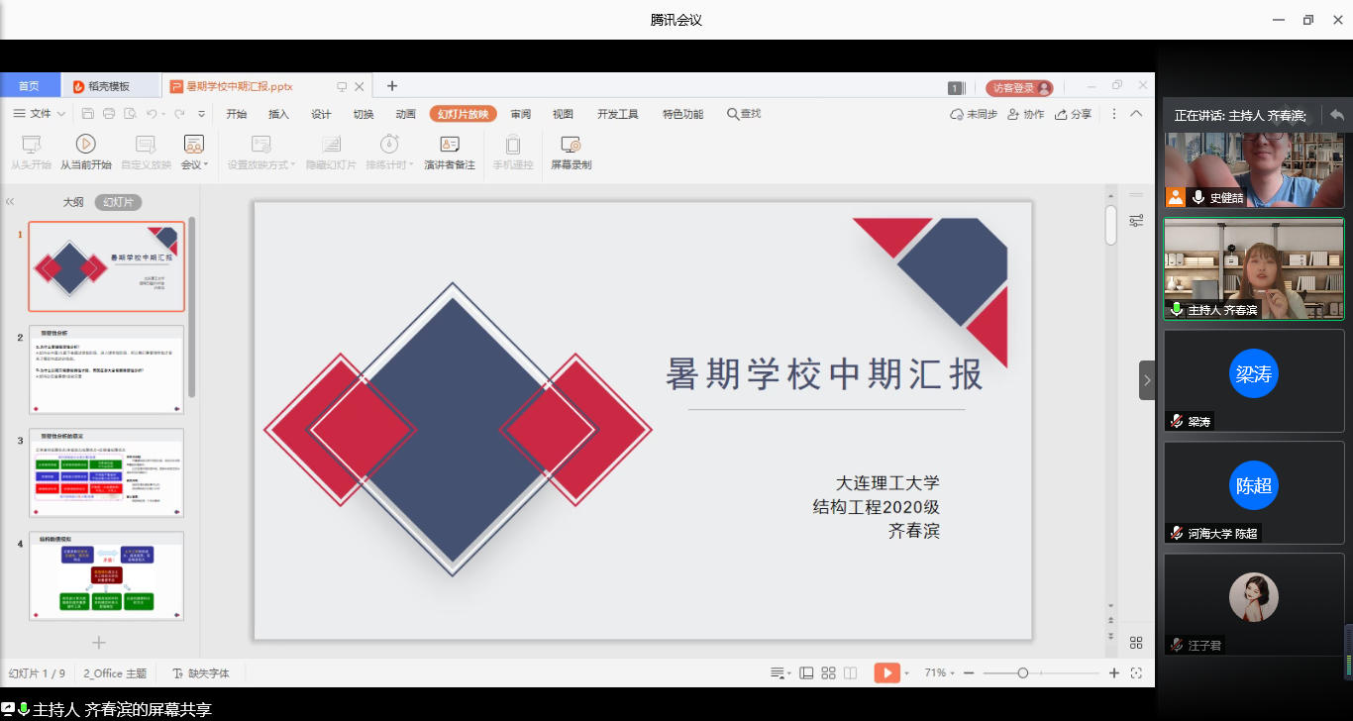Screen dimensions: 1353x721
Task: Open the 文件 menu dropdown
Action: pyautogui.click(x=40, y=114)
